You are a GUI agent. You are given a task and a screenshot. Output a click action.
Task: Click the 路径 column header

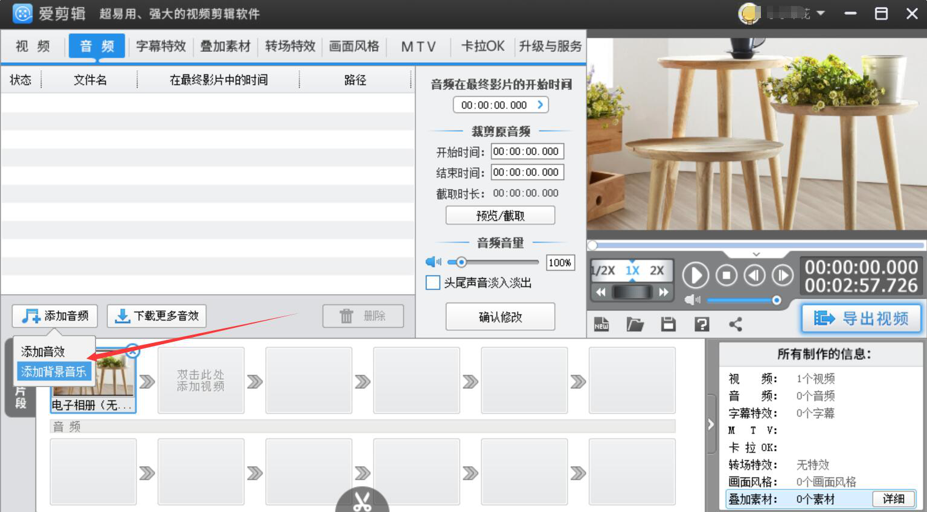pyautogui.click(x=355, y=80)
